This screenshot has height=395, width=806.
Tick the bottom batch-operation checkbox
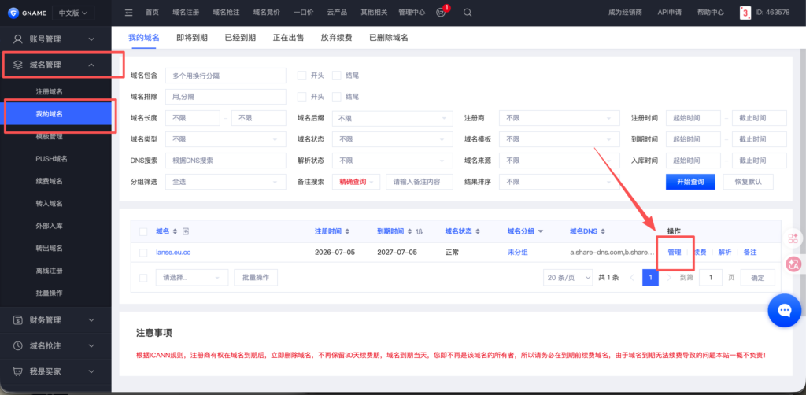[143, 278]
